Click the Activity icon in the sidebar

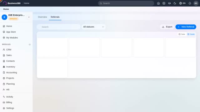[4, 97]
